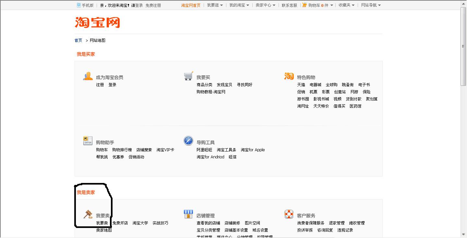The height and width of the screenshot is (238, 467).
Task: Click the Taobao logo
Action: pos(97,23)
